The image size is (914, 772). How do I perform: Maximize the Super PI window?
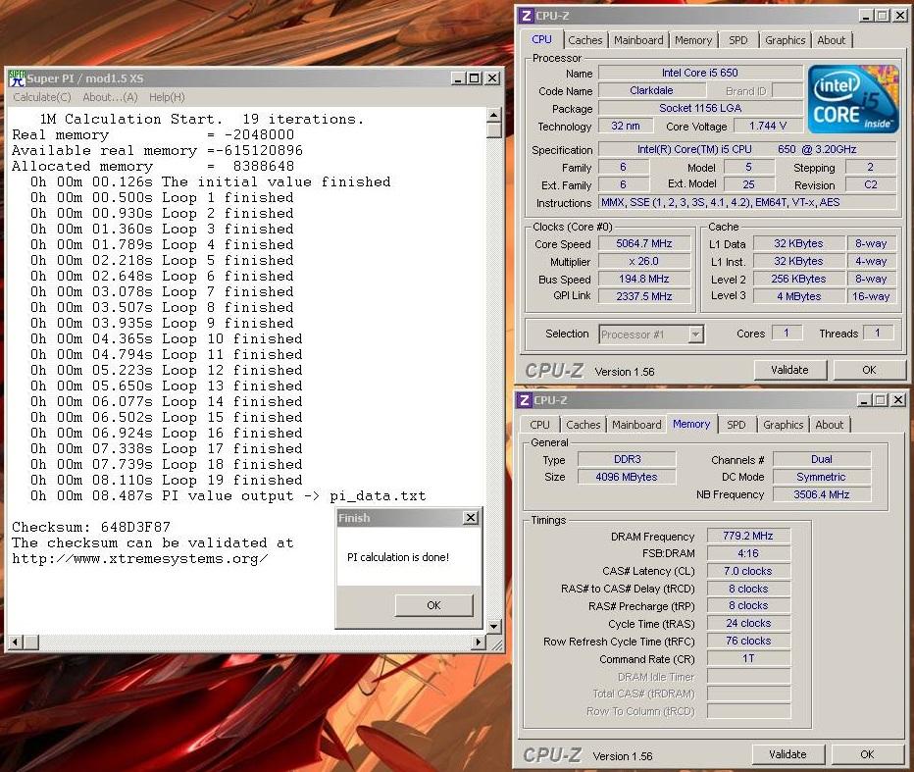coord(475,78)
